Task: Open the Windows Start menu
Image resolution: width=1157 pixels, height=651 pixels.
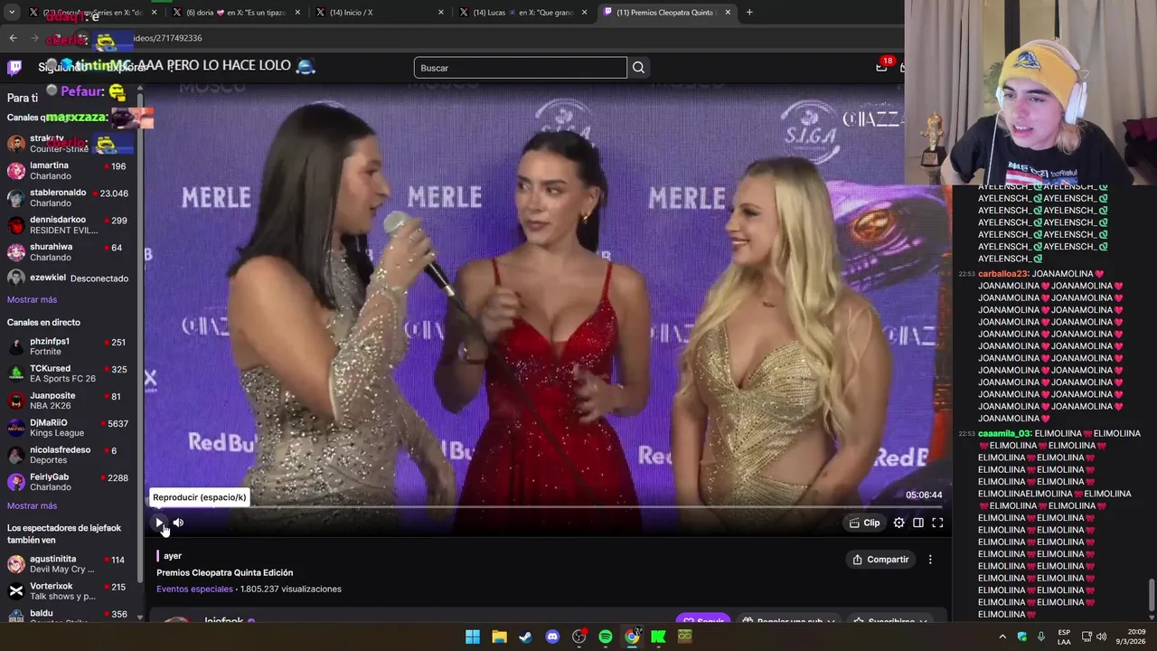Action: (473, 637)
